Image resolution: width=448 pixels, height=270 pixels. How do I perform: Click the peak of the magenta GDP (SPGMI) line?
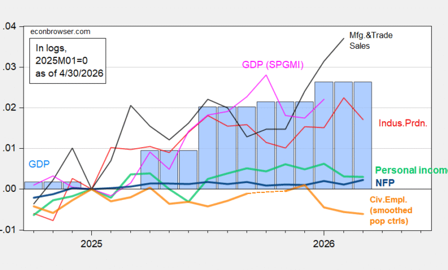tap(266, 75)
